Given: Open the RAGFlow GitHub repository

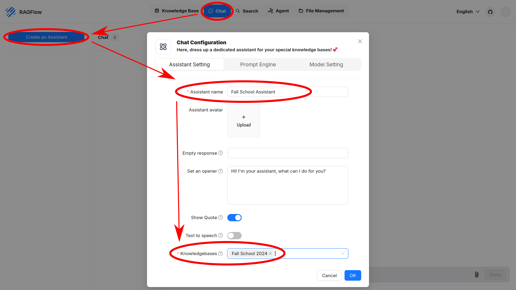Looking at the screenshot, I should click(490, 12).
